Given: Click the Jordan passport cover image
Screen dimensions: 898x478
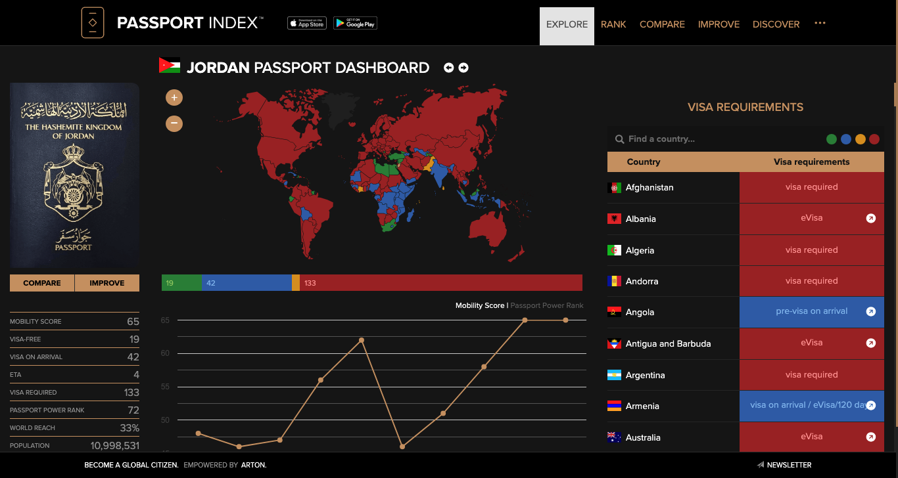Looking at the screenshot, I should pos(74,175).
